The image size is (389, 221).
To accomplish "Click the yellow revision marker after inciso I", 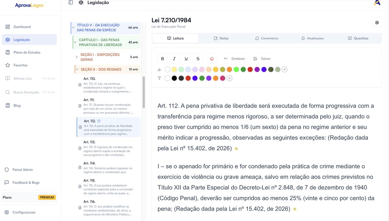I will 294,209.
